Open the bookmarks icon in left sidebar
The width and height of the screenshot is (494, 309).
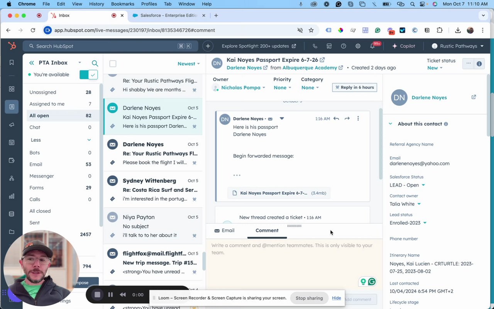[x=12, y=63]
